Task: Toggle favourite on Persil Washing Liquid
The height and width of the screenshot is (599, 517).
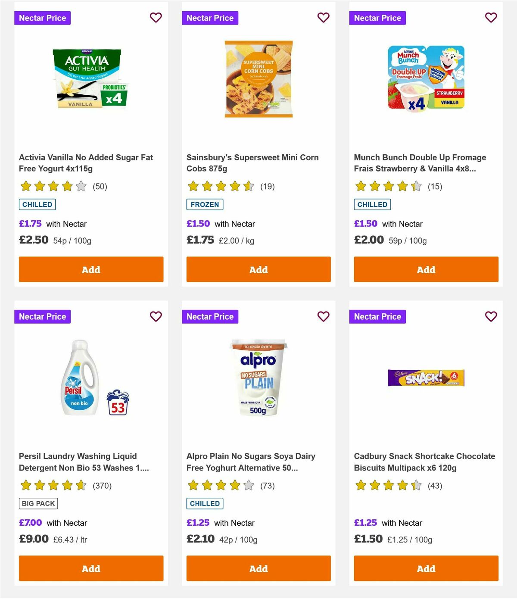Action: (x=156, y=316)
